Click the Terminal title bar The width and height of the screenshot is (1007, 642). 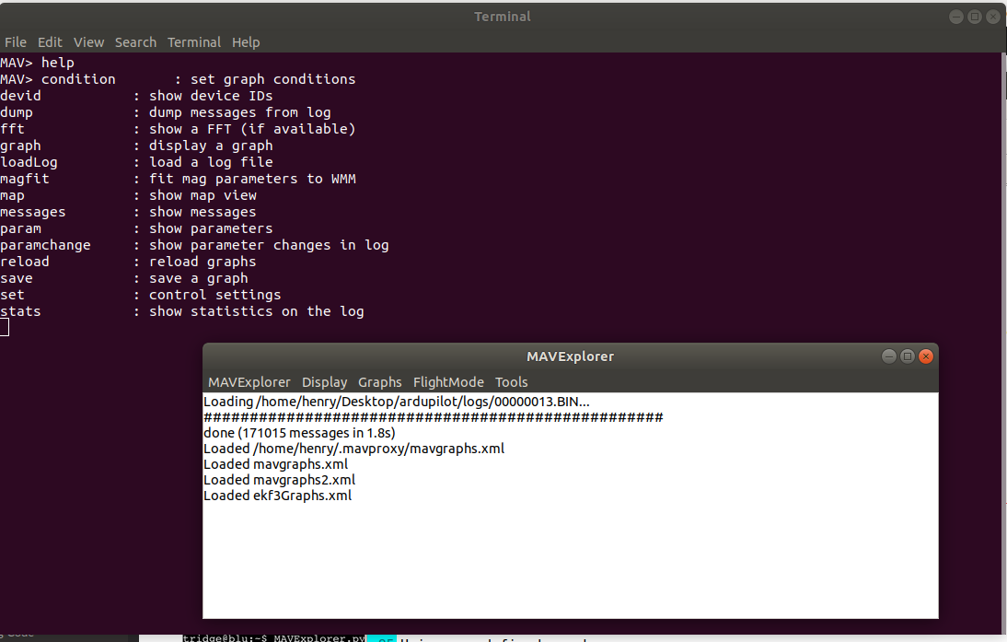503,17
